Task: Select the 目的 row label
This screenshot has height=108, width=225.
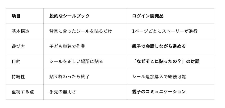Action: [16, 61]
